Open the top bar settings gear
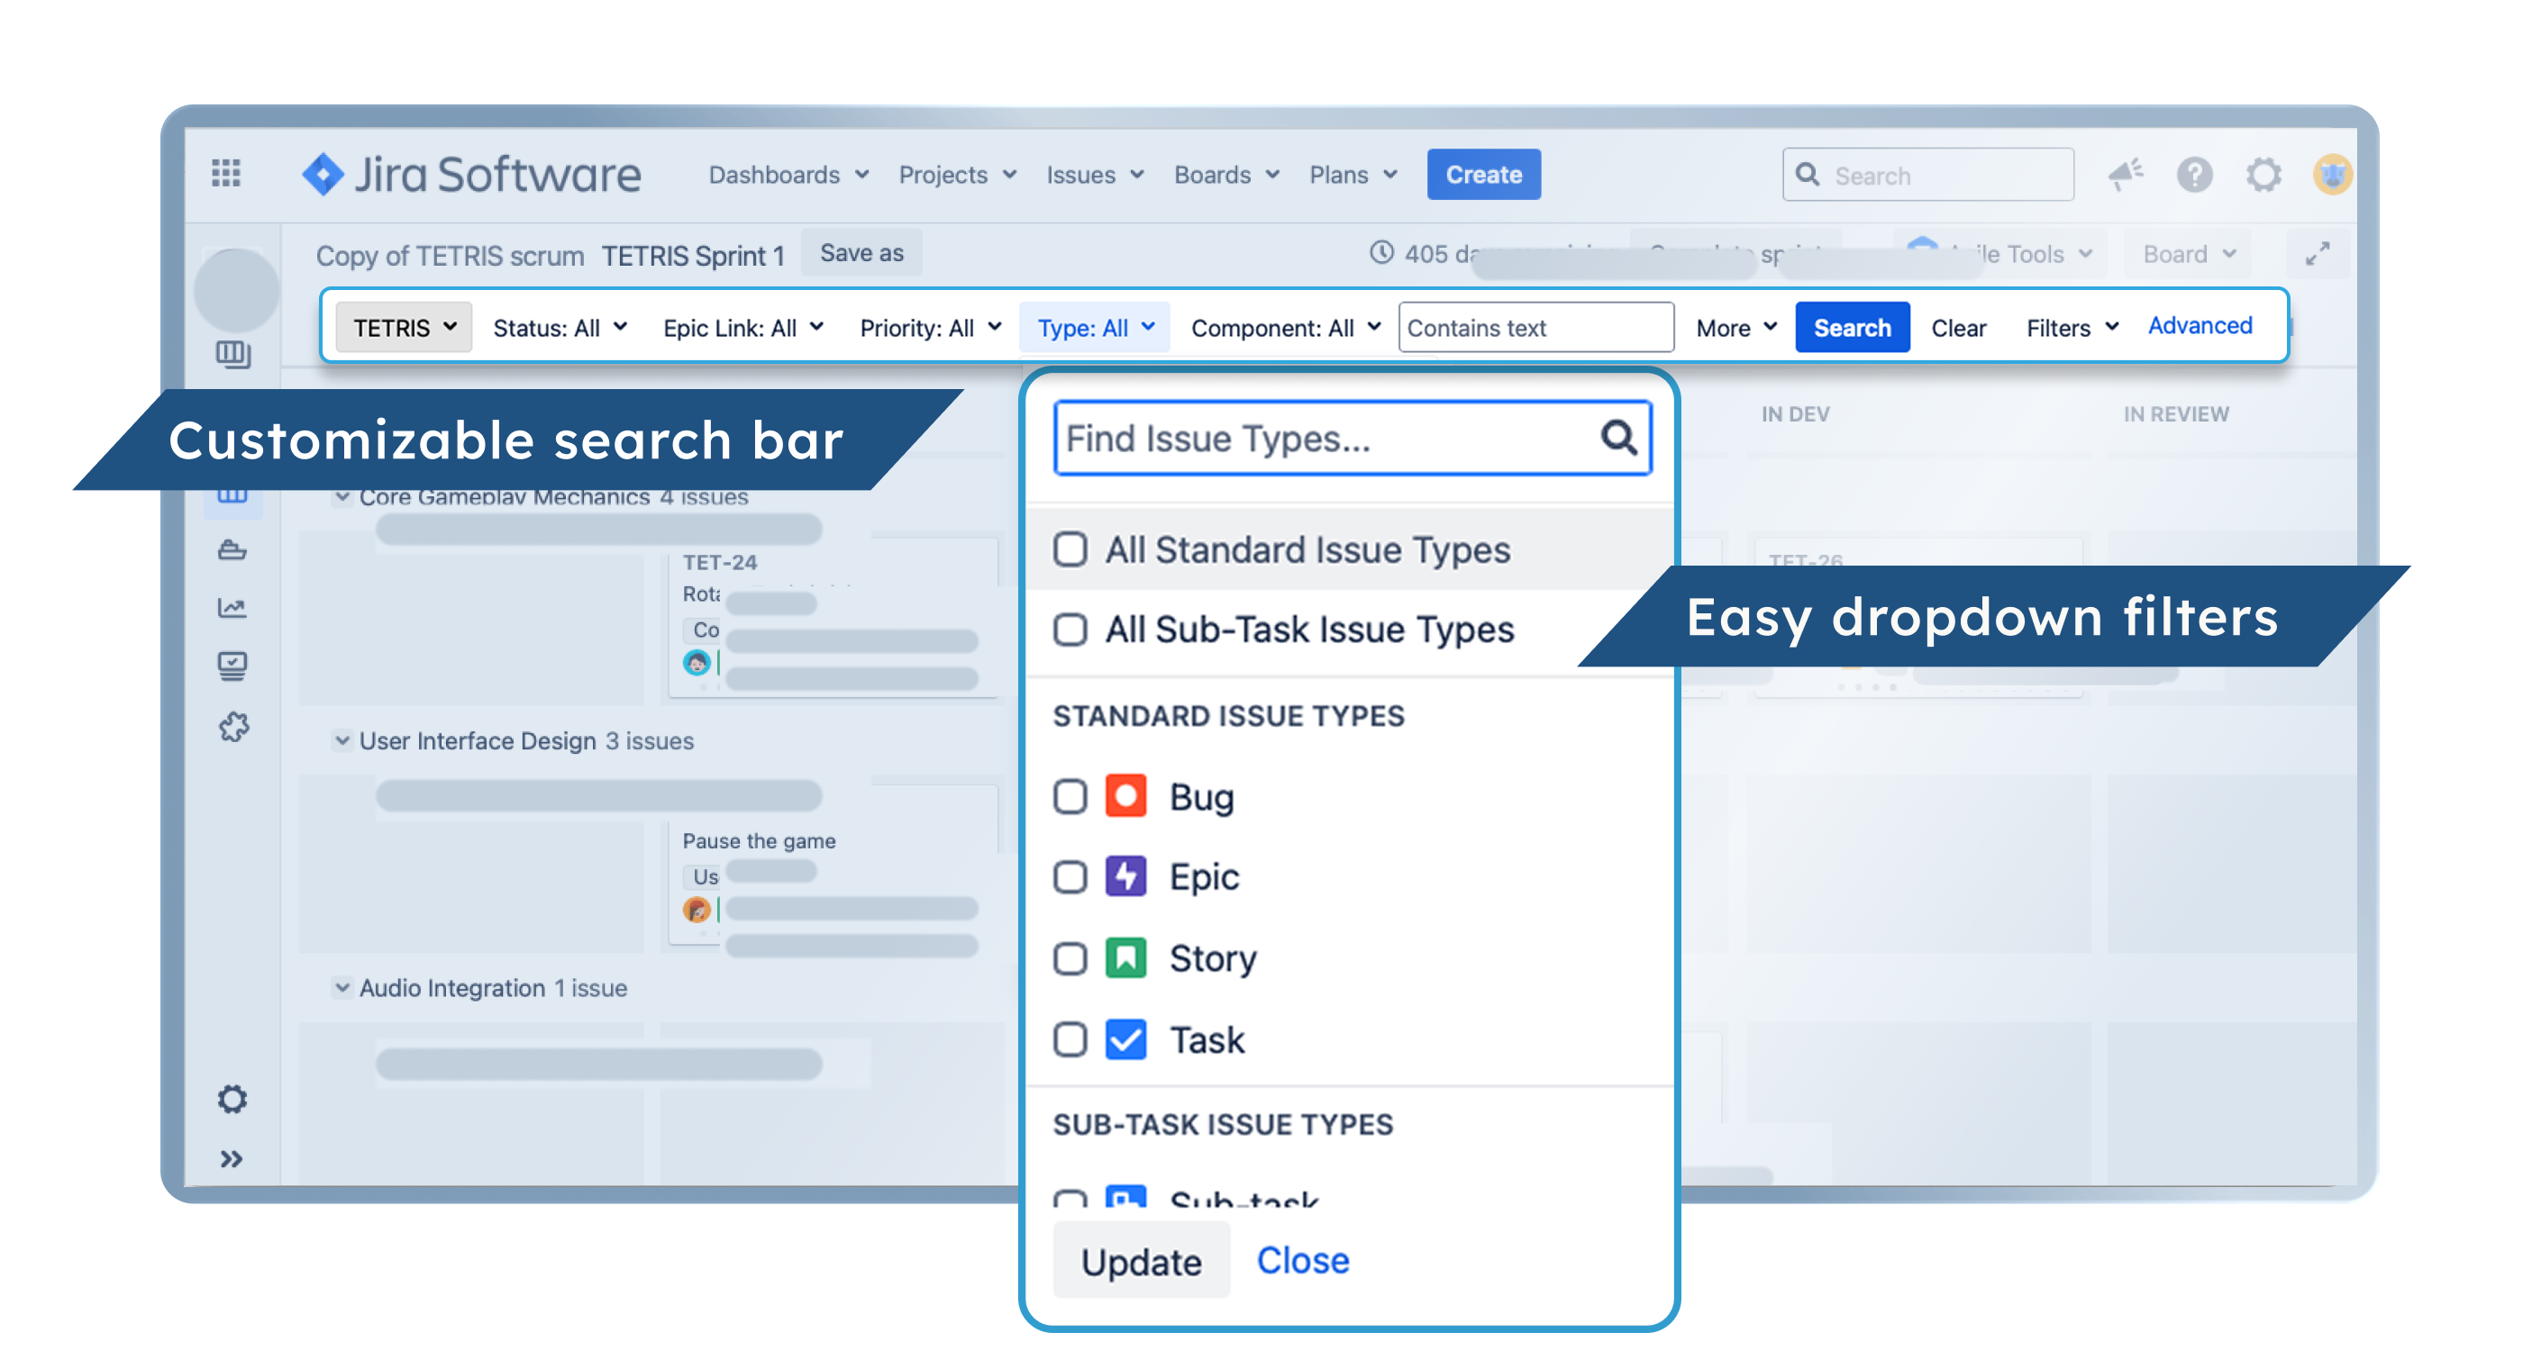Screen dimensions: 2523x1369 tap(2263, 175)
